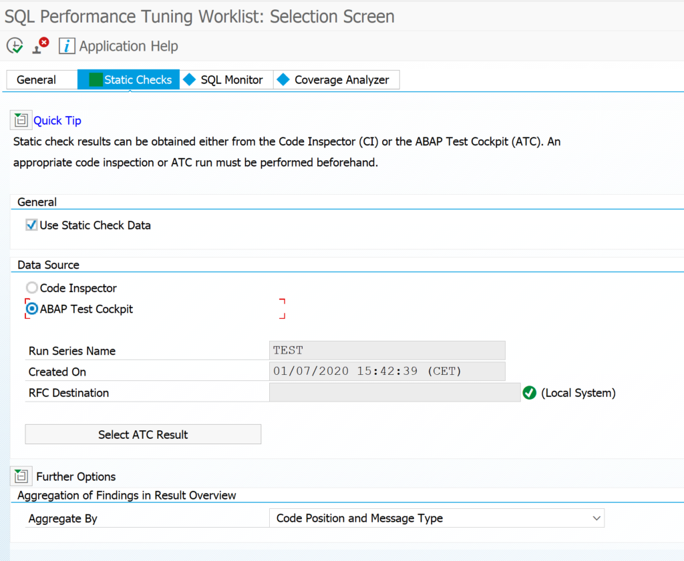Collapse the Quick Tip section icon
684x561 pixels.
(21, 120)
